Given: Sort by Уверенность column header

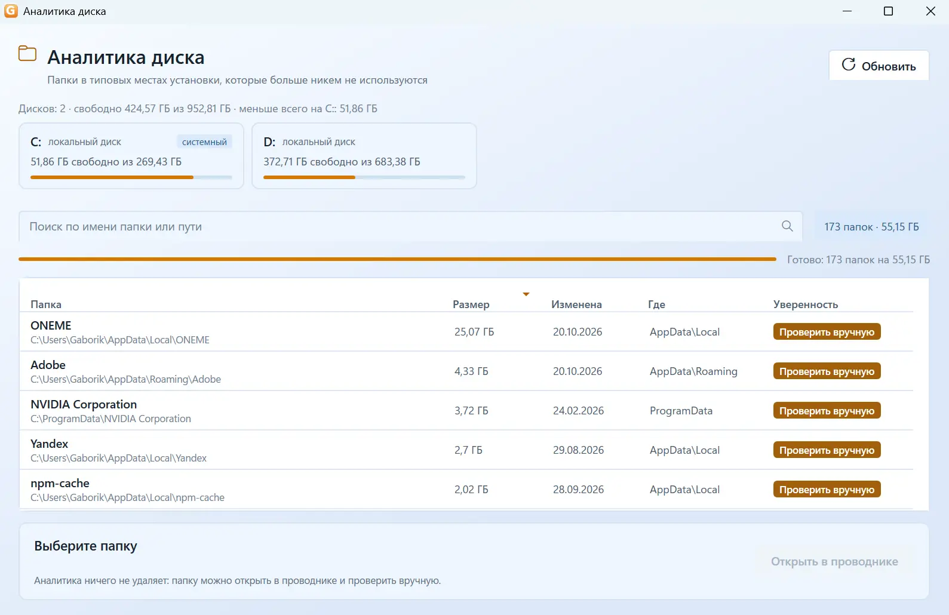Looking at the screenshot, I should 806,305.
